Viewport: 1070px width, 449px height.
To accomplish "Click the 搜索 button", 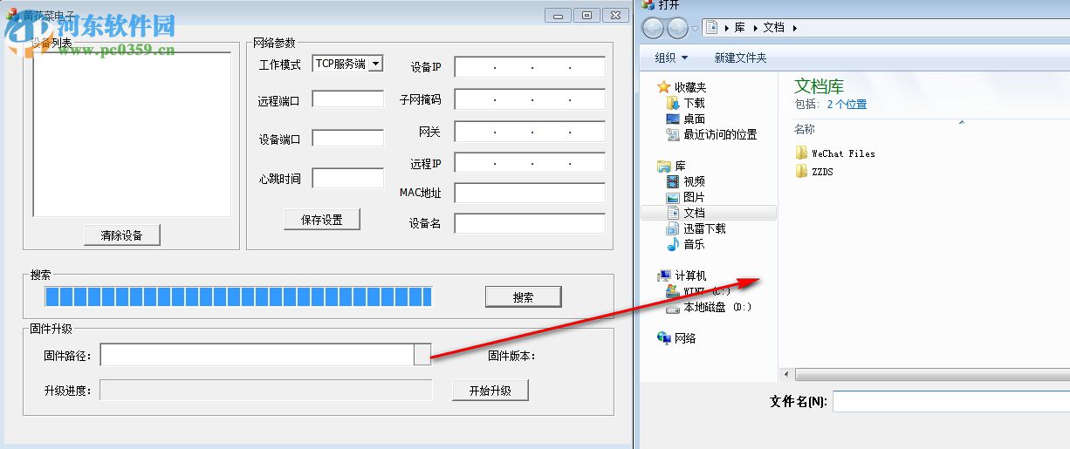I will pos(523,297).
